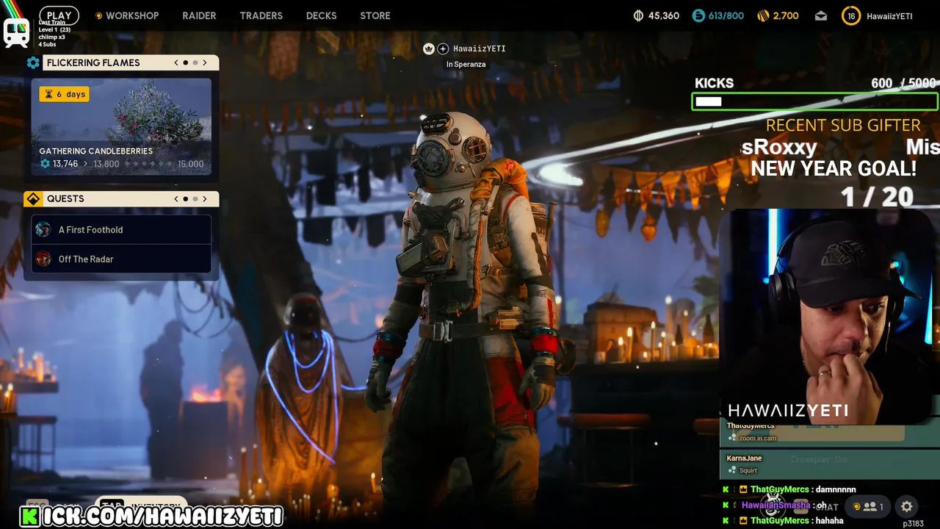Go to previous Quests page
The width and height of the screenshot is (940, 529).
pyautogui.click(x=176, y=198)
